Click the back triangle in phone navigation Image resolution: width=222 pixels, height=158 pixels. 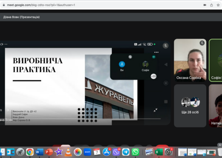point(166,64)
